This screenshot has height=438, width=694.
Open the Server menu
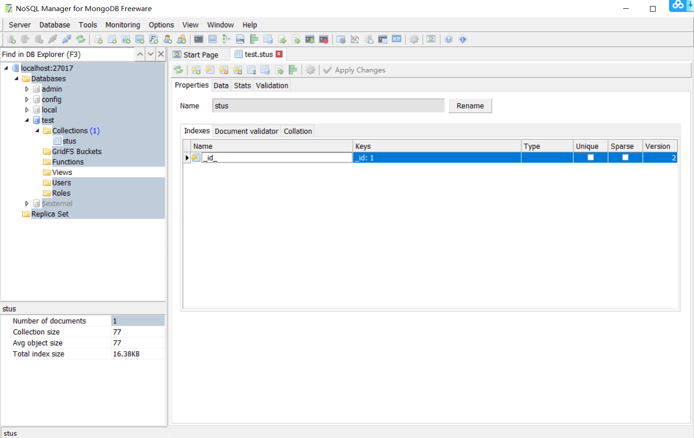click(20, 25)
